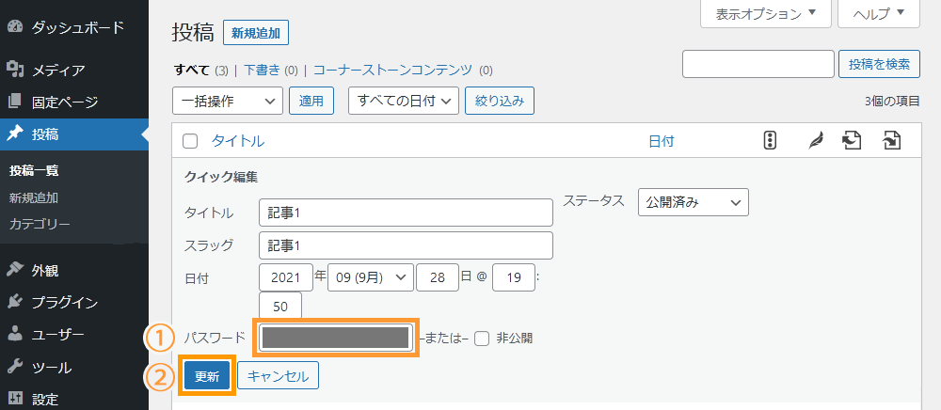Click the クイック編集 heading text
Screen dimensions: 941x410
(221, 177)
